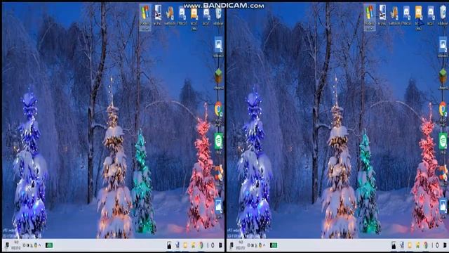Open image file icon below Recycle Bin, right copy
Screen dimensions: 449x253
point(443,45)
